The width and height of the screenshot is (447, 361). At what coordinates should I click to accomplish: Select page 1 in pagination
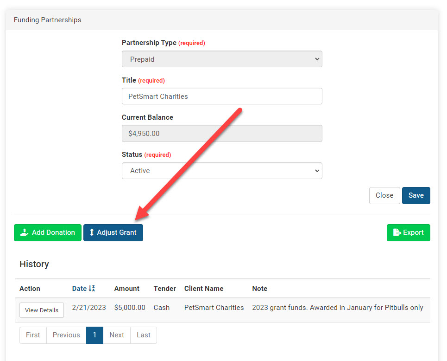(x=94, y=335)
